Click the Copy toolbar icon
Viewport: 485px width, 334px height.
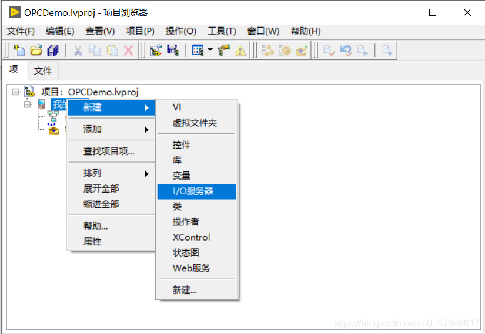pos(95,50)
